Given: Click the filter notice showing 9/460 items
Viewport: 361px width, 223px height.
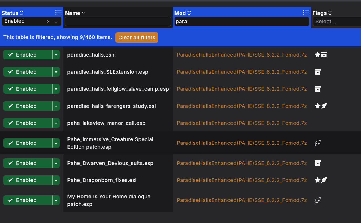Looking at the screenshot, I should pos(57,37).
